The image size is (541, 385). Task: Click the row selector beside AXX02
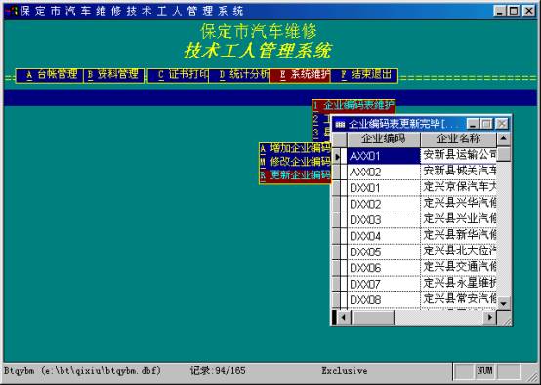(337, 172)
